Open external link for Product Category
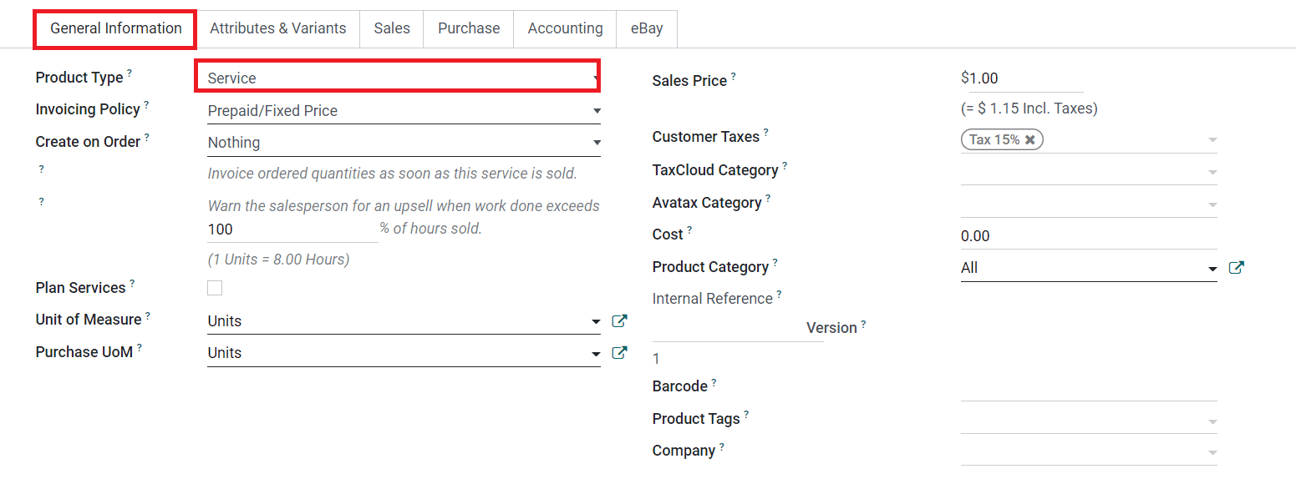This screenshot has width=1296, height=479. pos(1237,268)
